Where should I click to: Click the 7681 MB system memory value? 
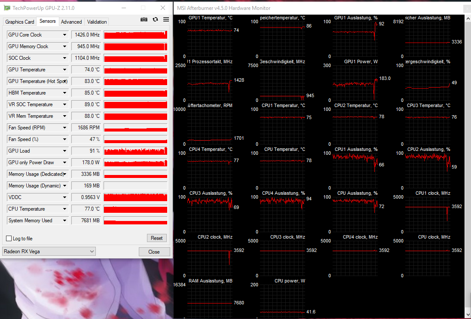tap(87, 221)
